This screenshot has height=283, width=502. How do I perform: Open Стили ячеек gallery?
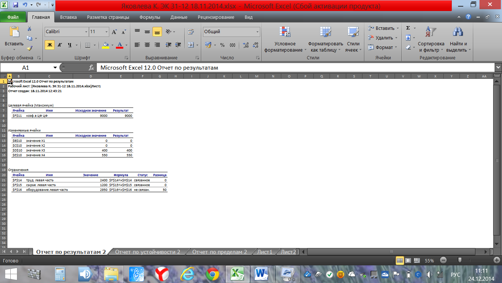click(x=354, y=39)
